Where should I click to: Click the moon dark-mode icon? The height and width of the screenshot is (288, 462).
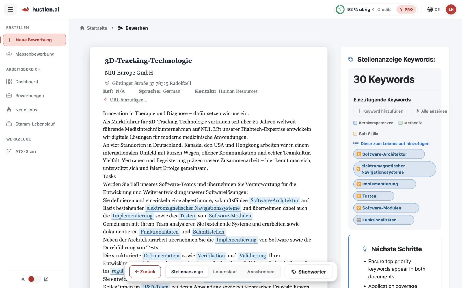(x=46, y=279)
